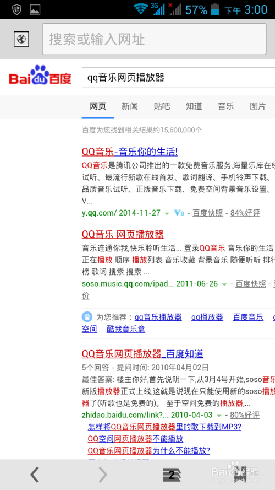The width and height of the screenshot is (275, 490).
Task: Tap the battery icon in status bar
Action: point(215,10)
